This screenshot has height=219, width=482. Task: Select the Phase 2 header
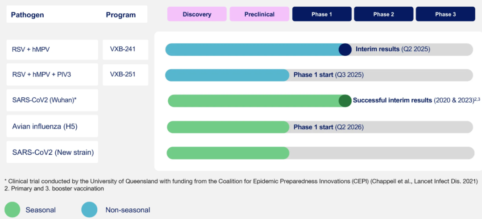(x=384, y=14)
